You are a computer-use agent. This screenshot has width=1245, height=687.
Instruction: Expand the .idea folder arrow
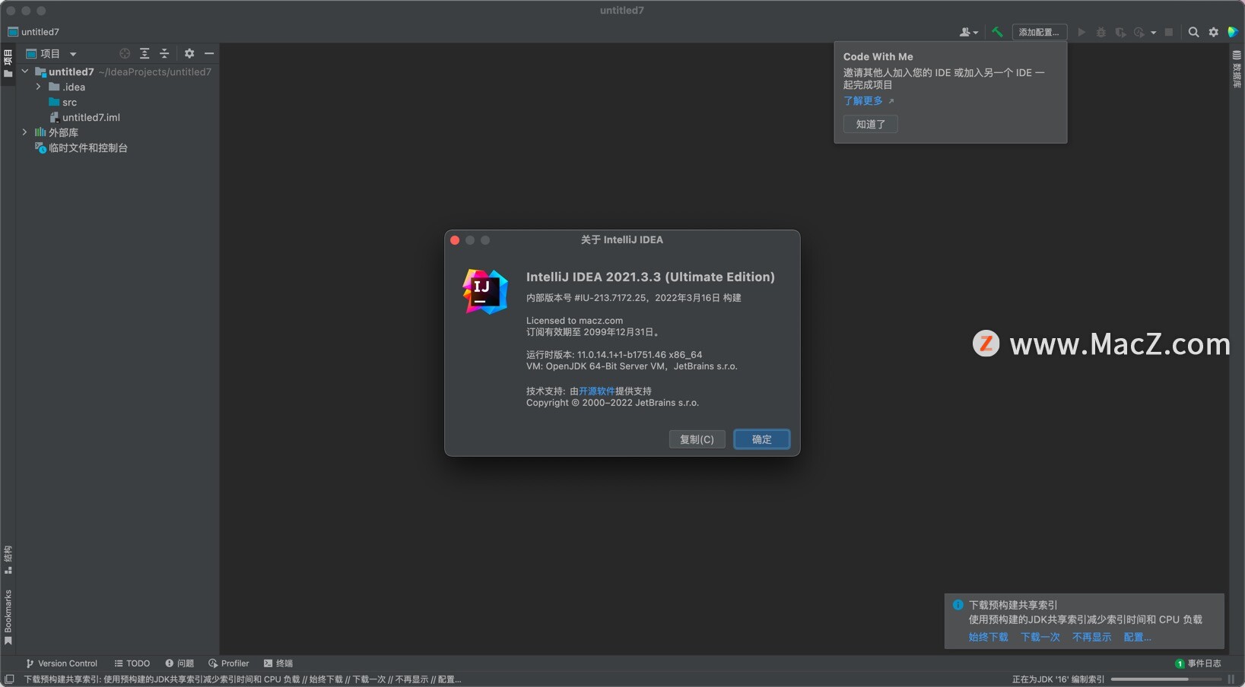click(x=39, y=87)
